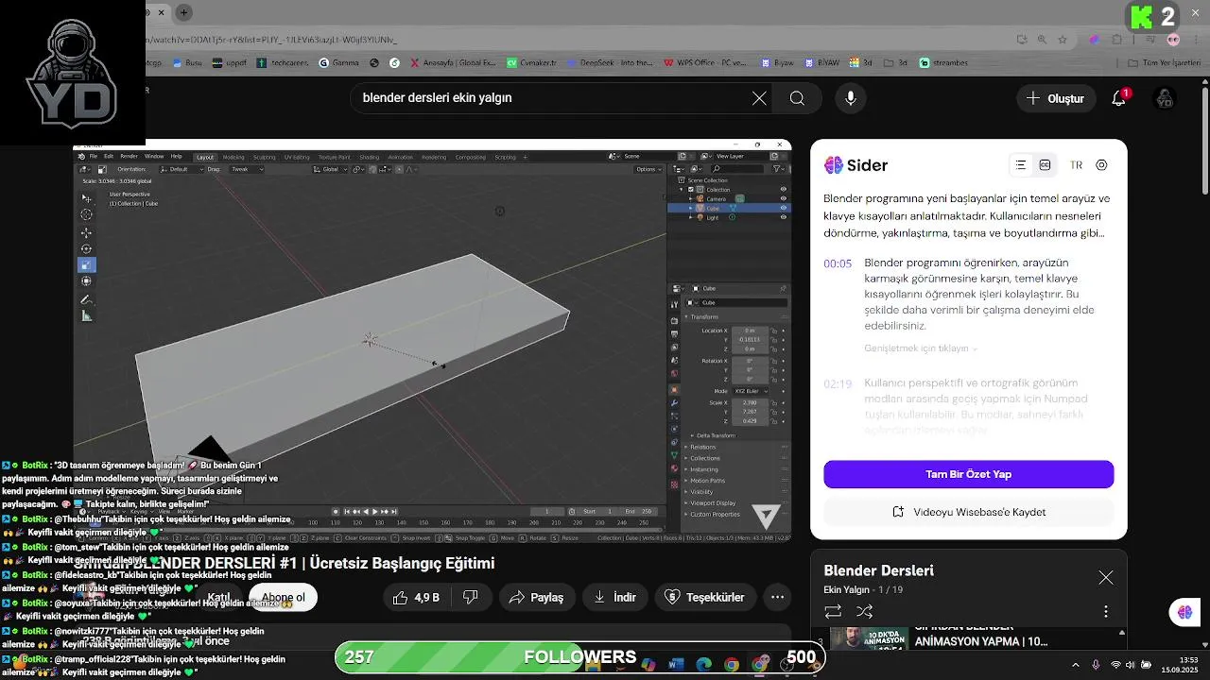1210x680 pixels.
Task: Toggle the Location X lock icon
Action: pos(773,331)
